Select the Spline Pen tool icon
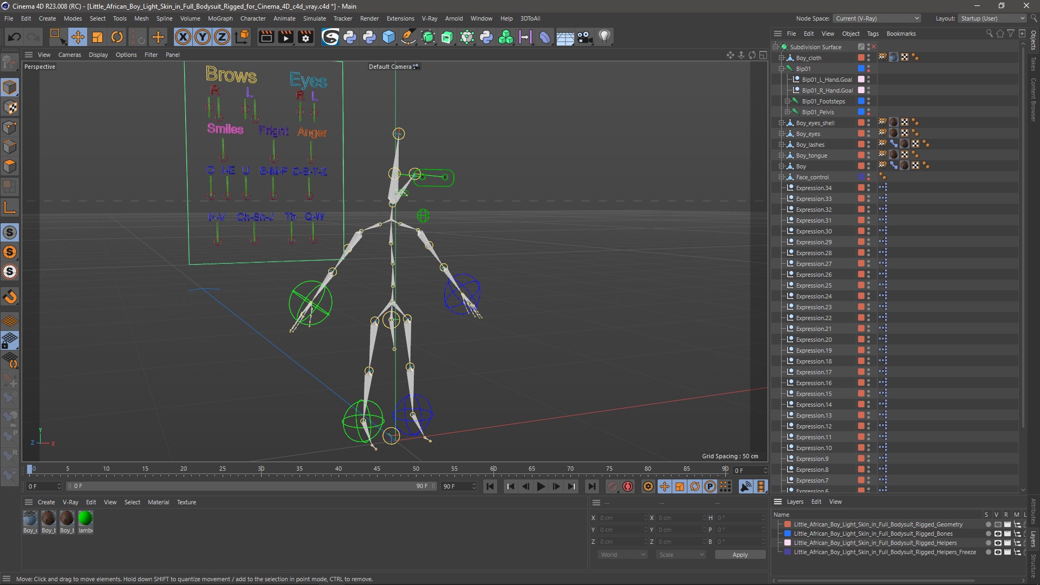This screenshot has width=1040, height=585. (408, 37)
